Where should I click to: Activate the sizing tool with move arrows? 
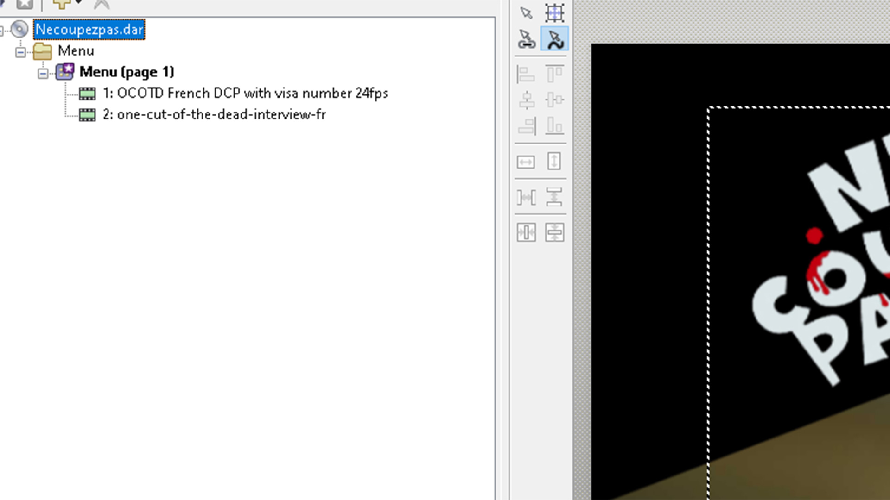554,12
